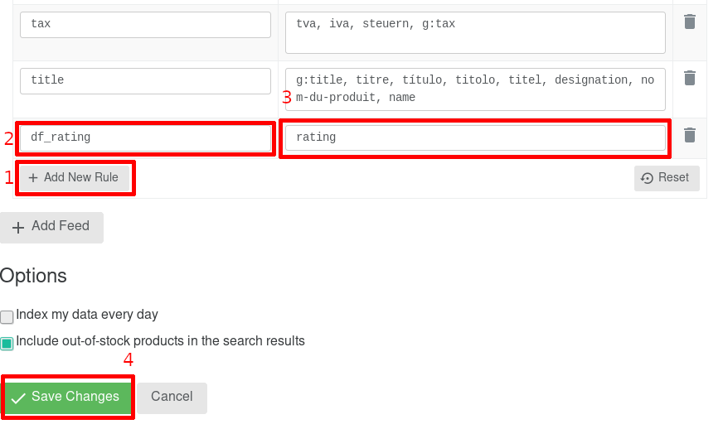Enable Index my data every day

tap(7, 316)
